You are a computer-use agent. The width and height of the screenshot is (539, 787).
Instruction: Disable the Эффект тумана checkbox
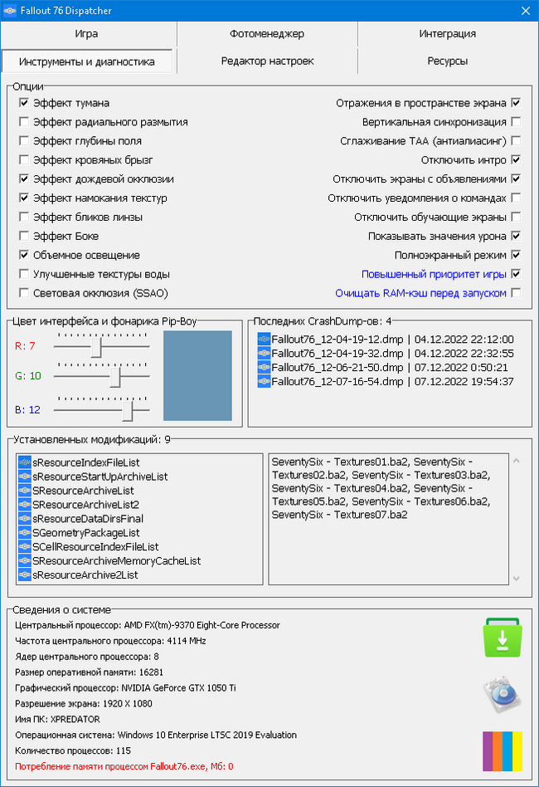tap(23, 103)
